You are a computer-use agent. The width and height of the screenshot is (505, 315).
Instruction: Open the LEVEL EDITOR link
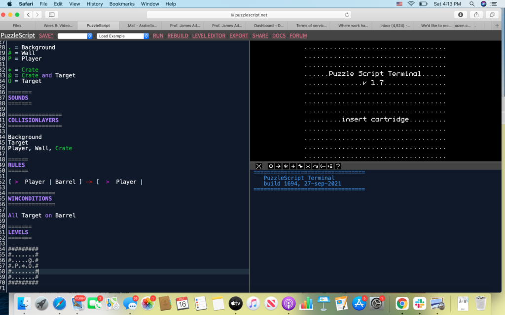(x=209, y=36)
